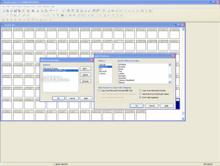
Task: Click the Redo arrow icon
Action: click(x=57, y=11)
